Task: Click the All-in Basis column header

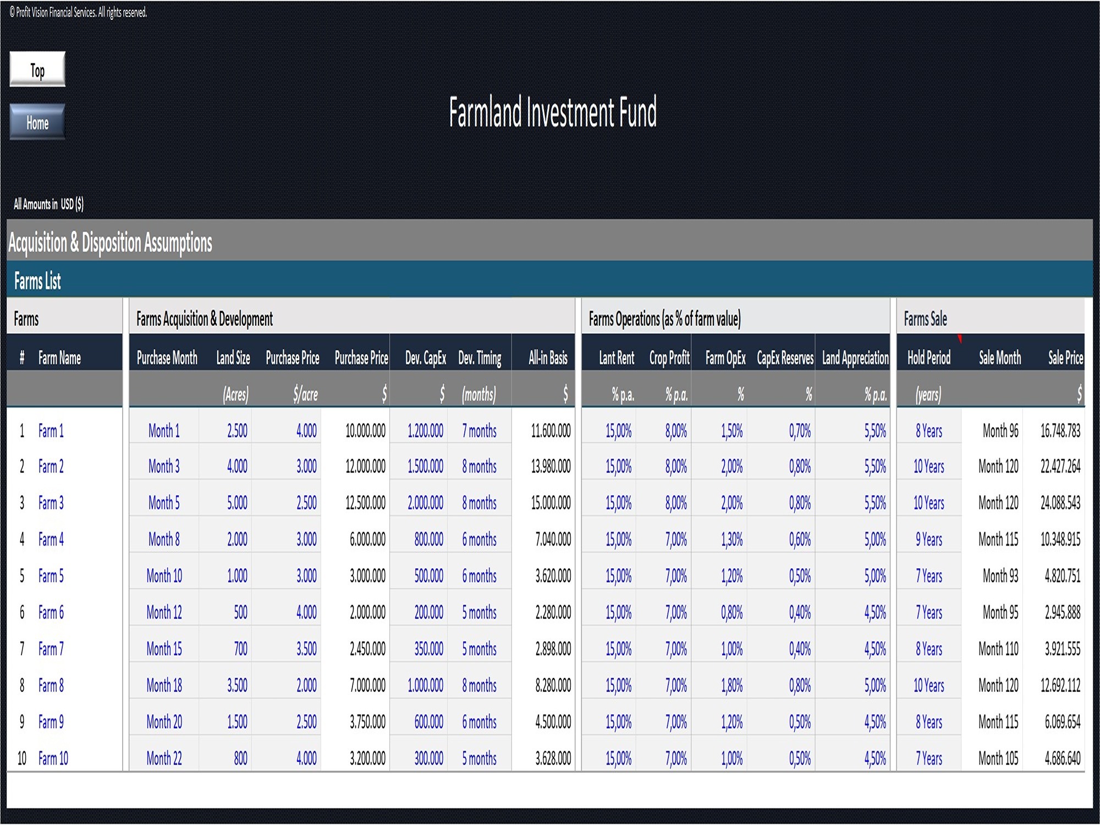Action: point(547,358)
